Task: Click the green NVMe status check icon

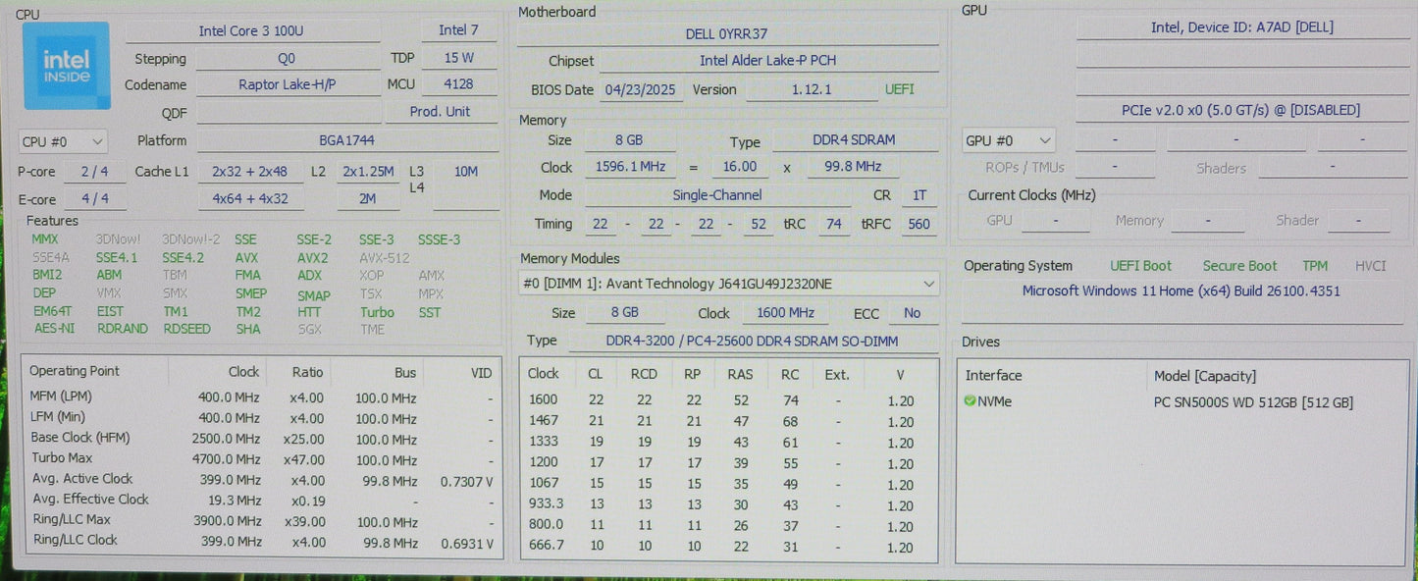Action: (x=970, y=401)
